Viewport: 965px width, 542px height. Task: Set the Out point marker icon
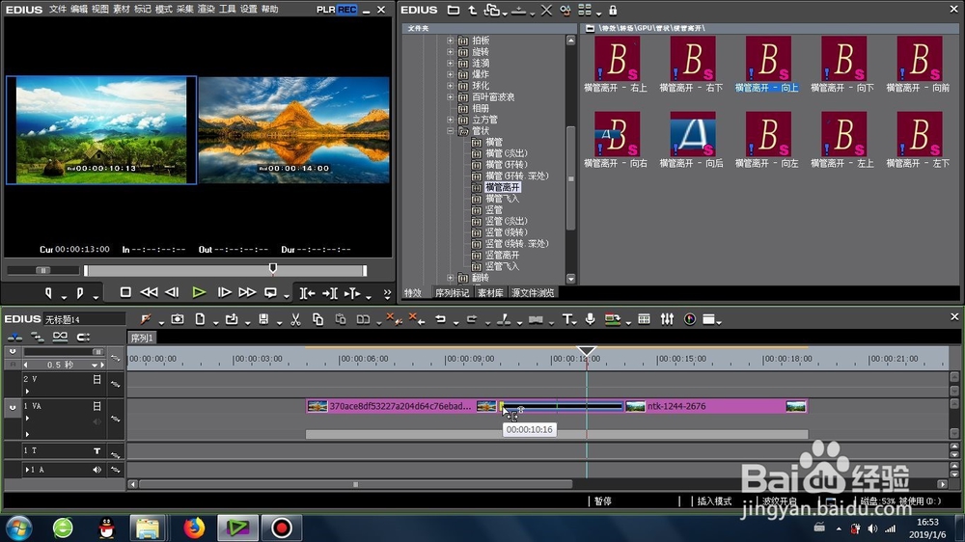tap(80, 293)
